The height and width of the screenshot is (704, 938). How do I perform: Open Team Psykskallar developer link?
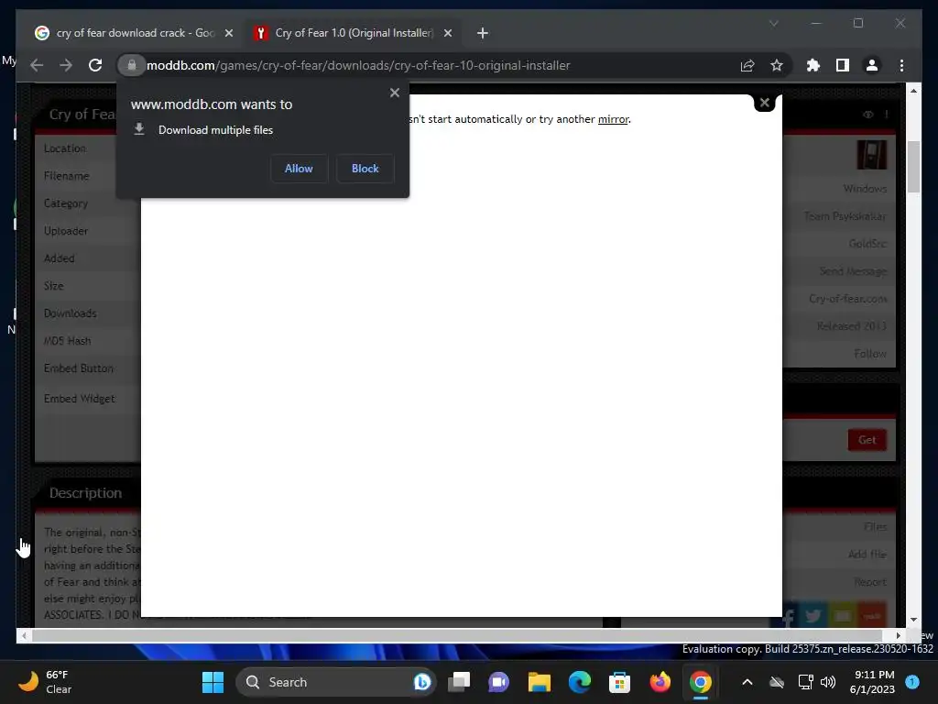coord(845,216)
